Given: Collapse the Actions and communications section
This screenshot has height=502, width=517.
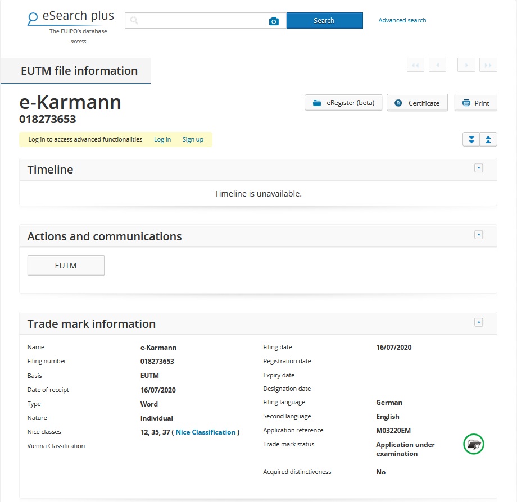Looking at the screenshot, I should tap(479, 235).
